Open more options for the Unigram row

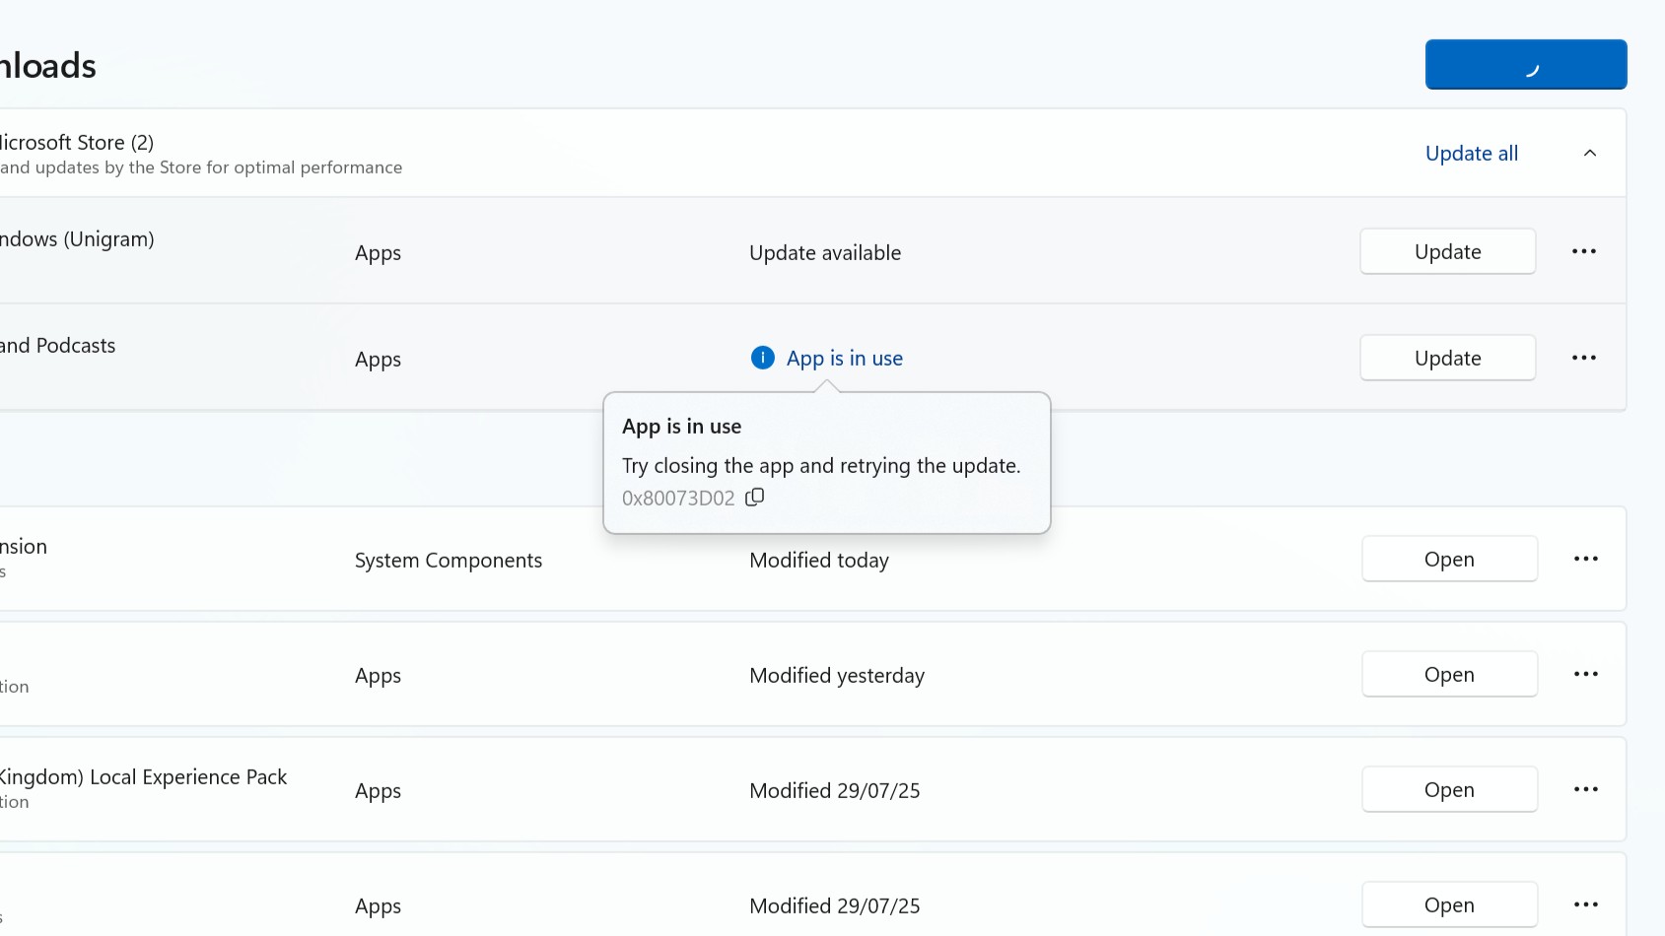(x=1583, y=252)
